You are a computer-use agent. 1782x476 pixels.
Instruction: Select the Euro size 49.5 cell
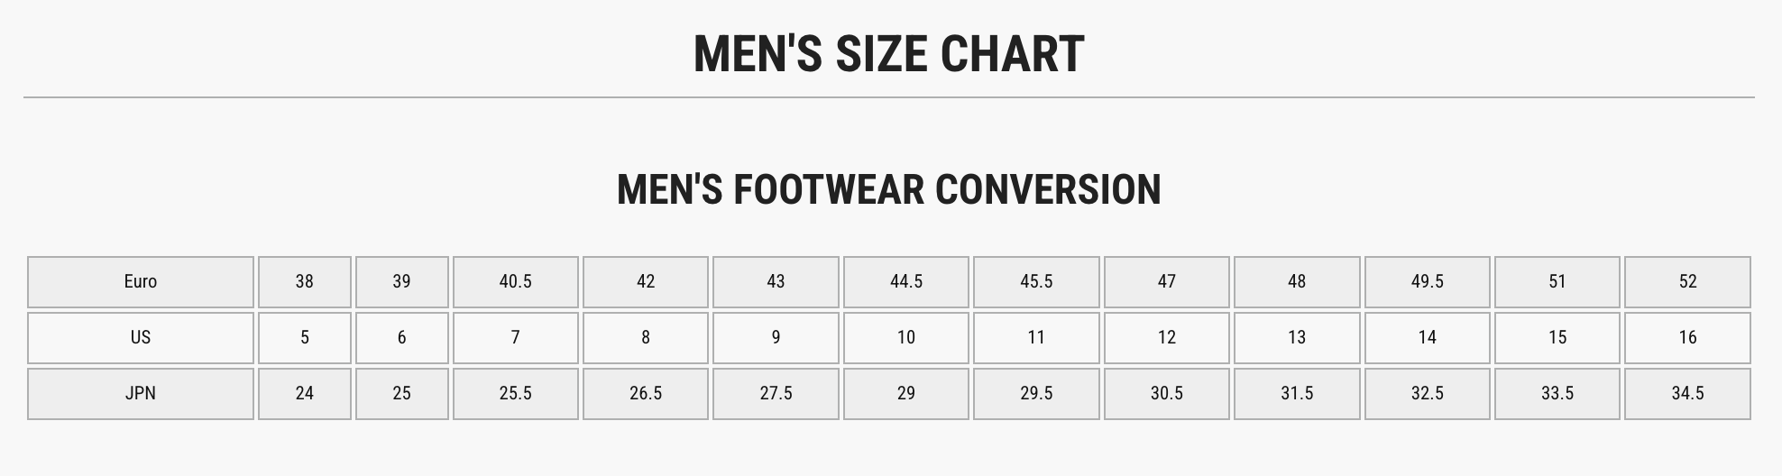tap(1428, 282)
